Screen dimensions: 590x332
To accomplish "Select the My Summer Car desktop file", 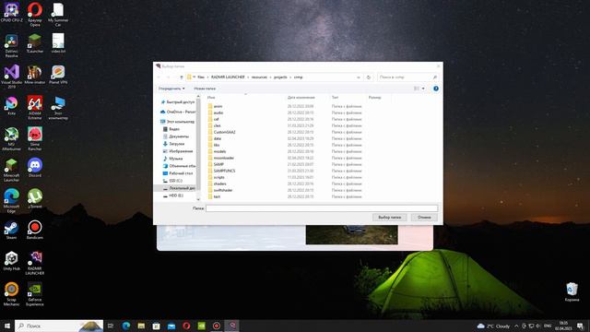I will click(58, 15).
